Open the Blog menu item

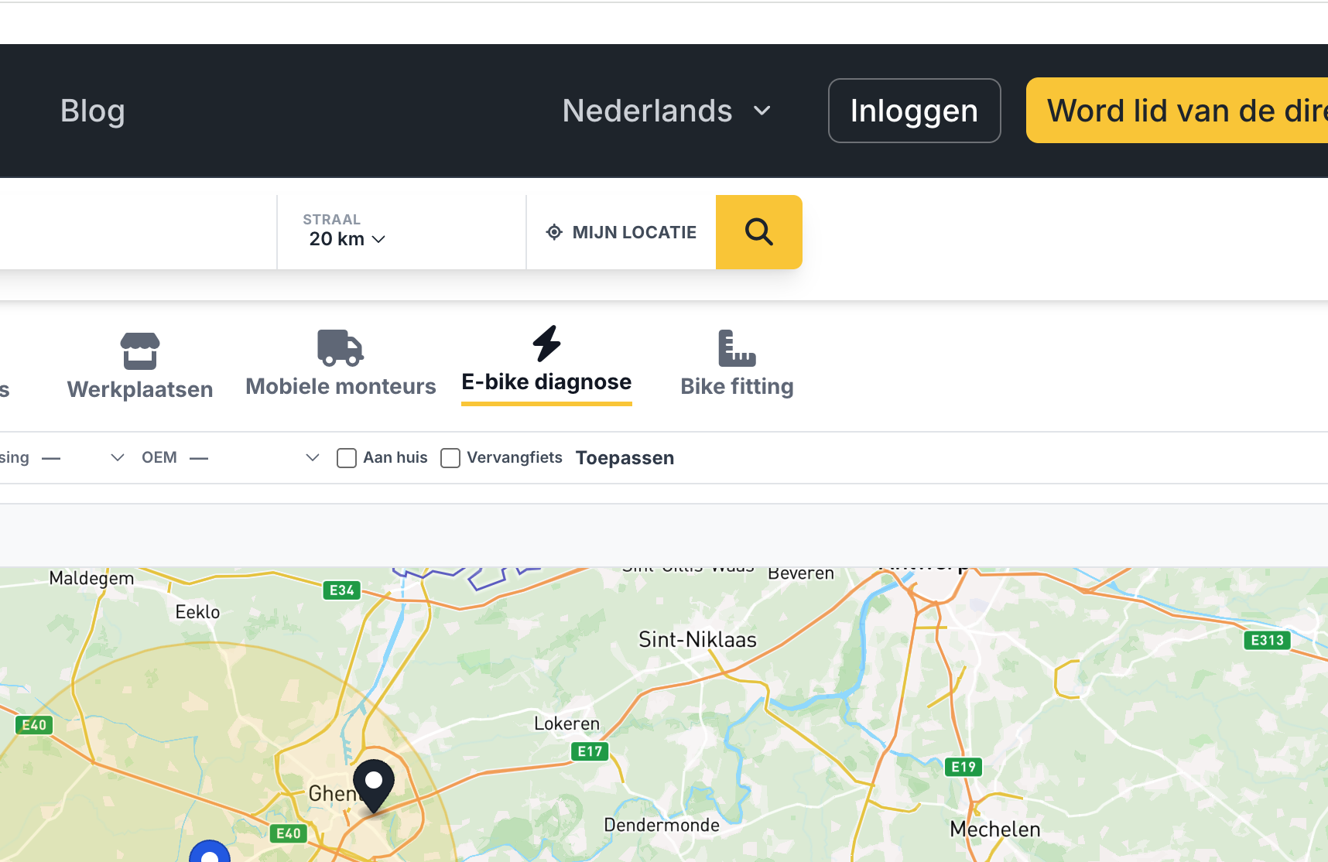tap(92, 111)
